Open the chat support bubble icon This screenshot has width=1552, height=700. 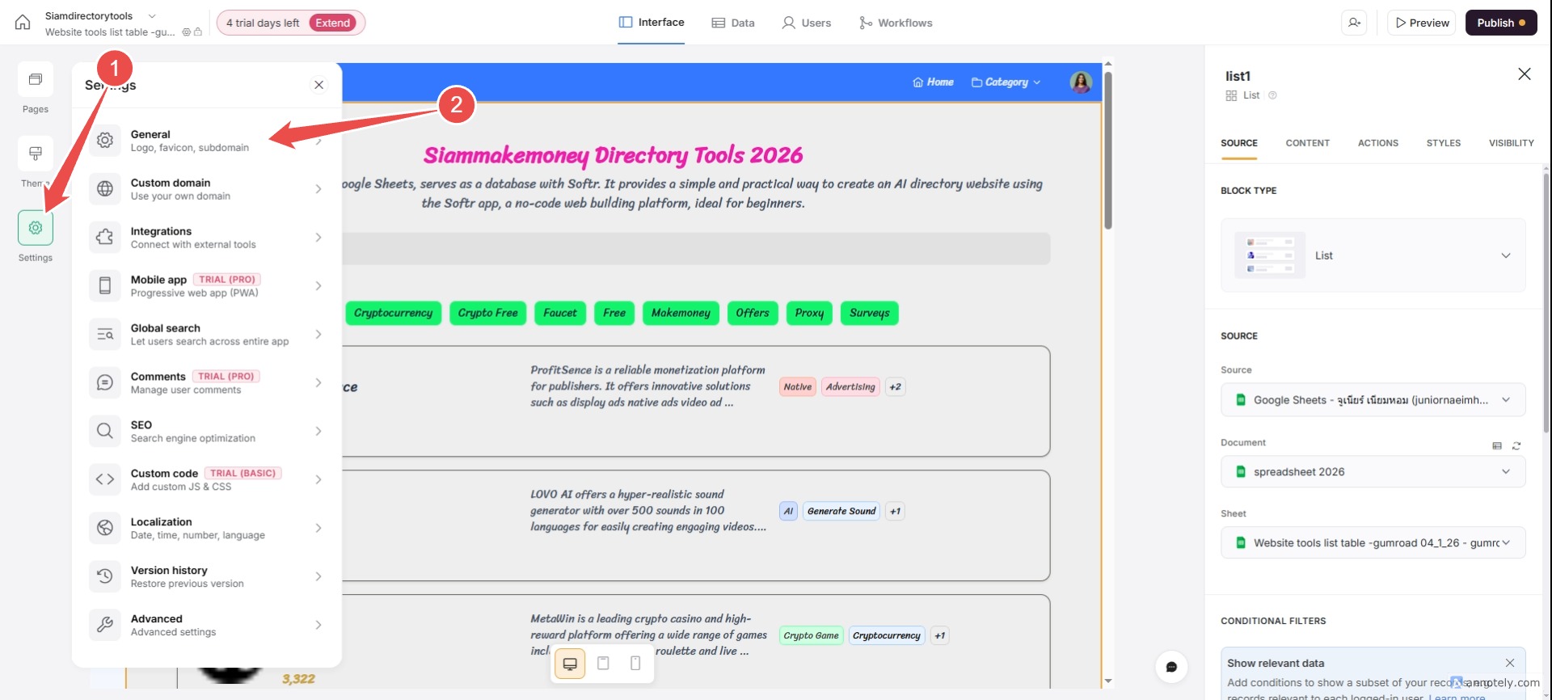click(1171, 667)
